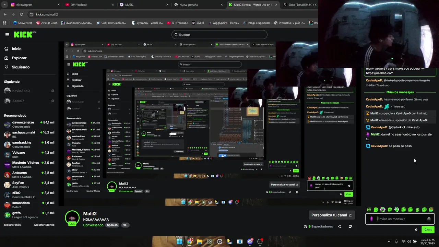Screen dimensions: 439x247
Task: Click the 18+ tag
Action: pyautogui.click(x=125, y=225)
